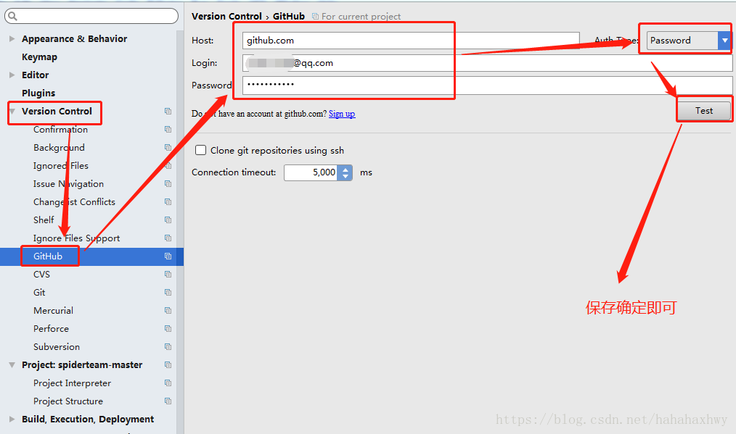Screen dimensions: 736x434
Task: Click project-level icon beside Git
Action: [x=168, y=293]
